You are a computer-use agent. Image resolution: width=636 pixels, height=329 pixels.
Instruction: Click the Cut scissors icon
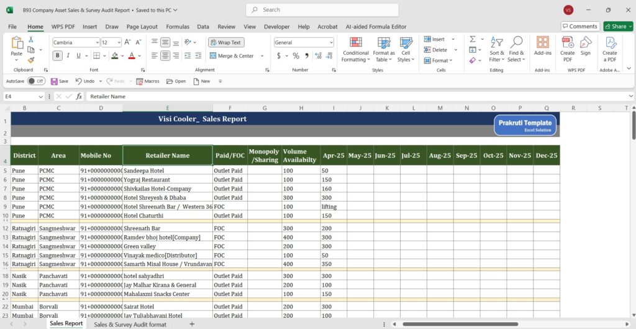[31, 40]
